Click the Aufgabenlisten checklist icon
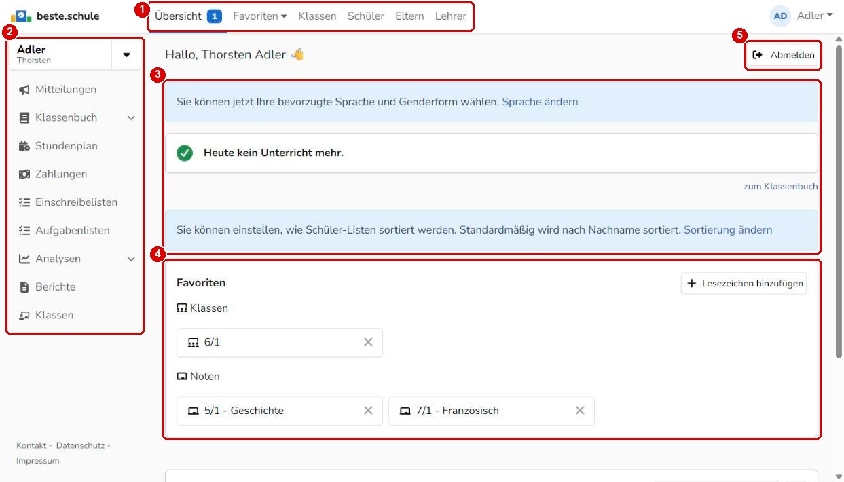This screenshot has width=844, height=482. click(x=24, y=231)
